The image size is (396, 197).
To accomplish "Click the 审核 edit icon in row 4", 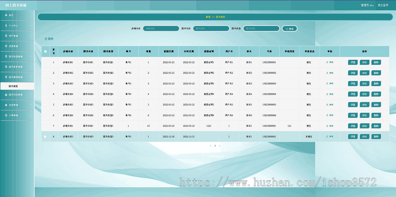I will click(327, 94).
